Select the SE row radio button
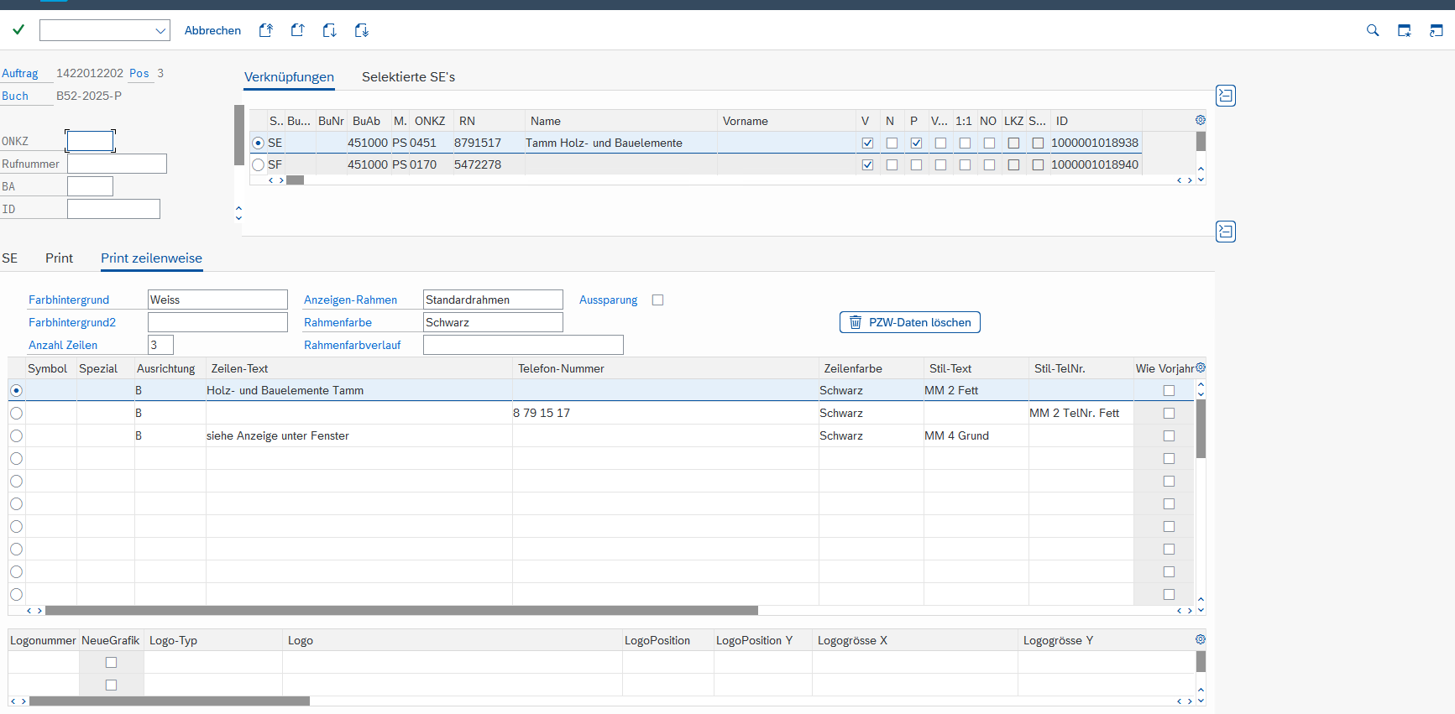This screenshot has width=1455, height=714. tap(259, 143)
